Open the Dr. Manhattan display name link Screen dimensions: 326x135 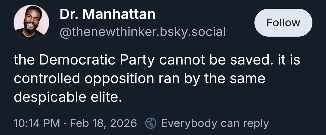click(107, 14)
